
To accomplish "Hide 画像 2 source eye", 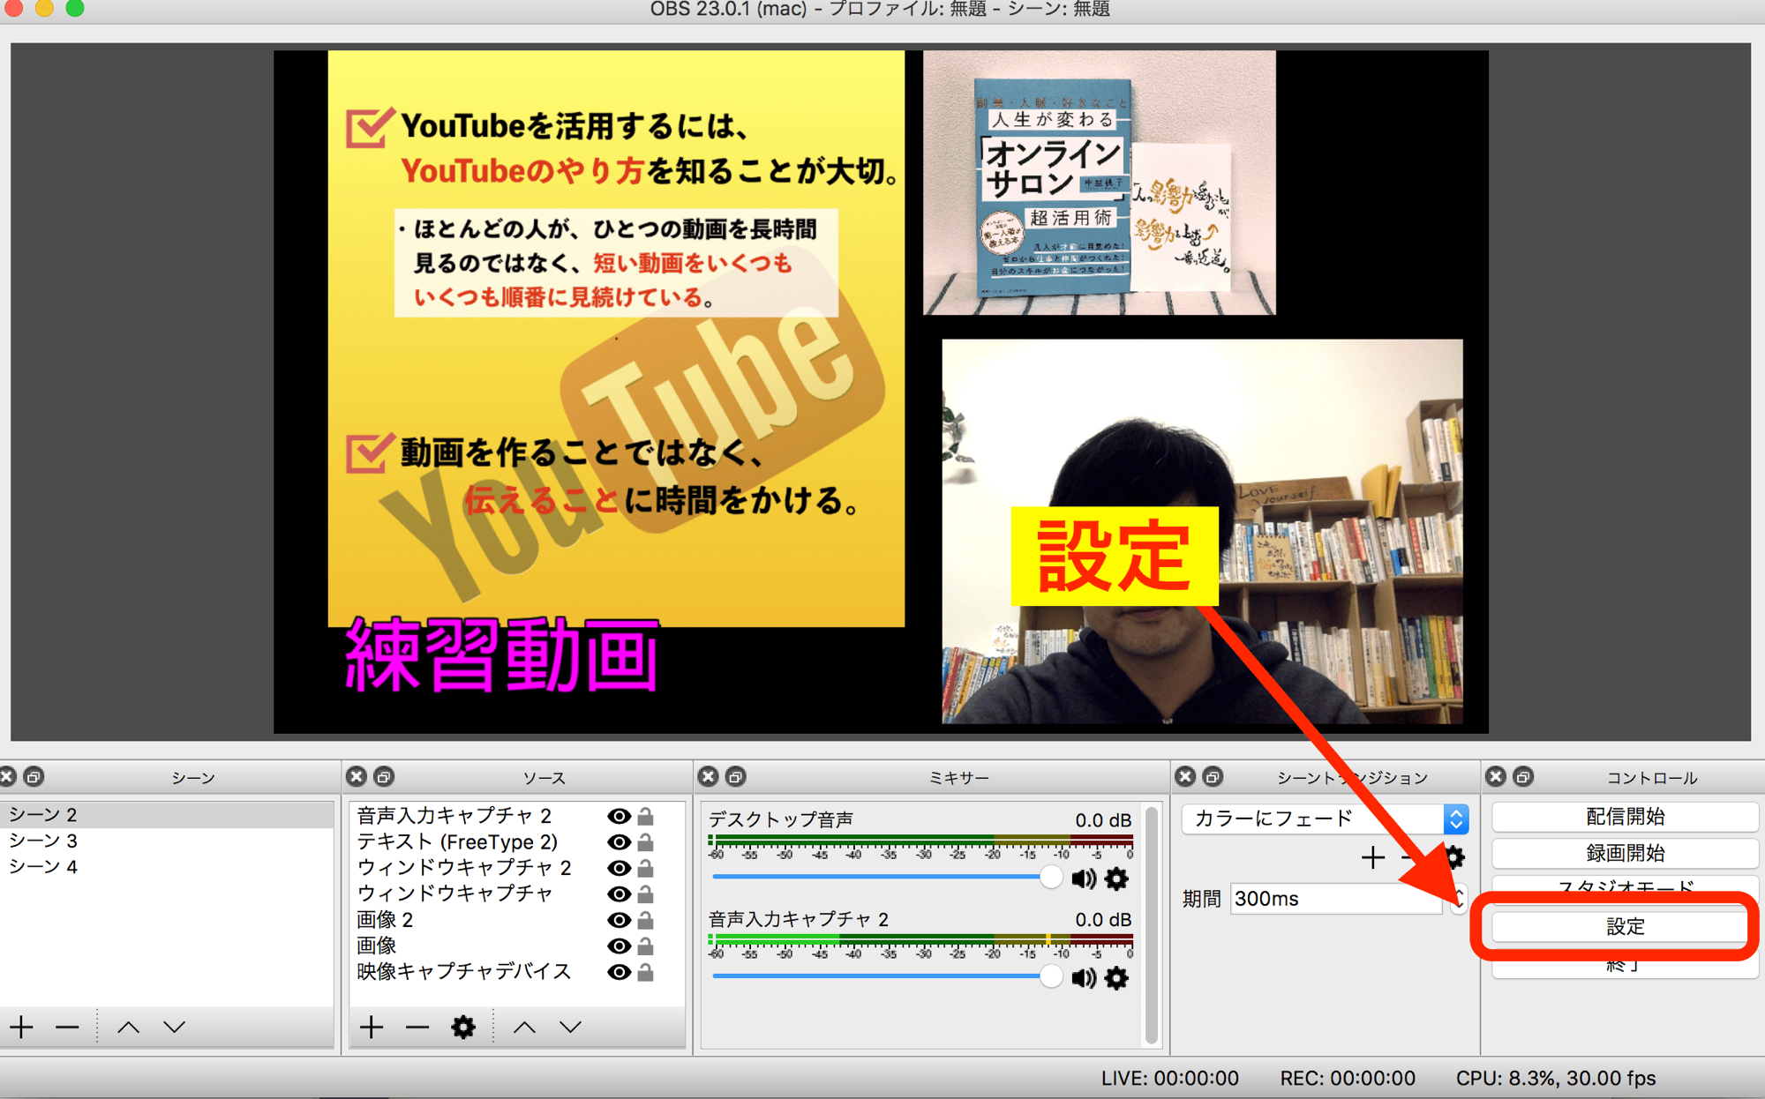I will (619, 920).
